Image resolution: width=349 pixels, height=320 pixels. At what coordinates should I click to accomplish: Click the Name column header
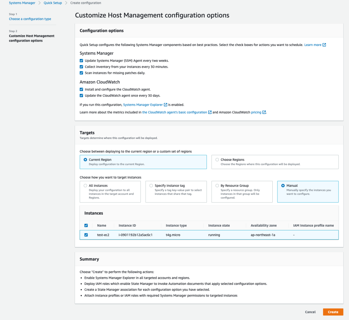pos(102,225)
